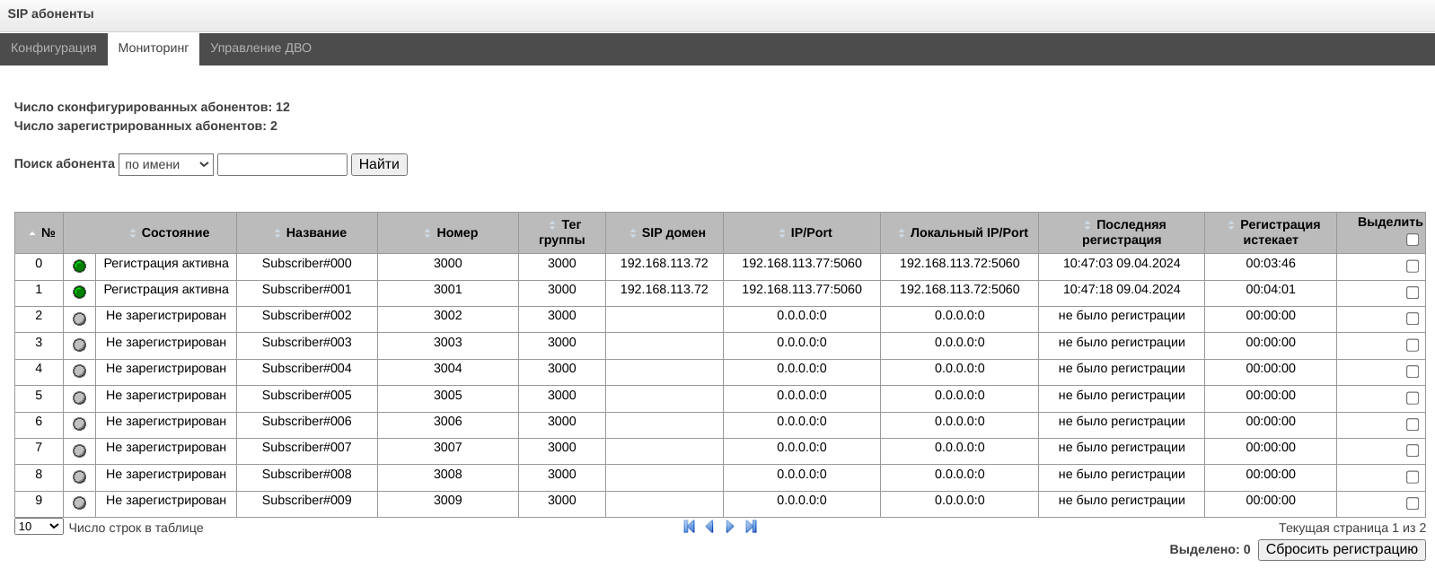This screenshot has height=568, width=1435.
Task: Select checkbox for Subscriber#008 row
Action: [x=1413, y=477]
